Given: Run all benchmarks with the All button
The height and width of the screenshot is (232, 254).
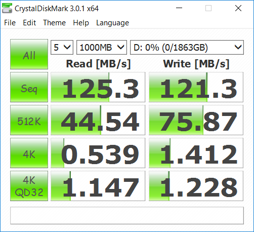Looking at the screenshot, I should [29, 54].
